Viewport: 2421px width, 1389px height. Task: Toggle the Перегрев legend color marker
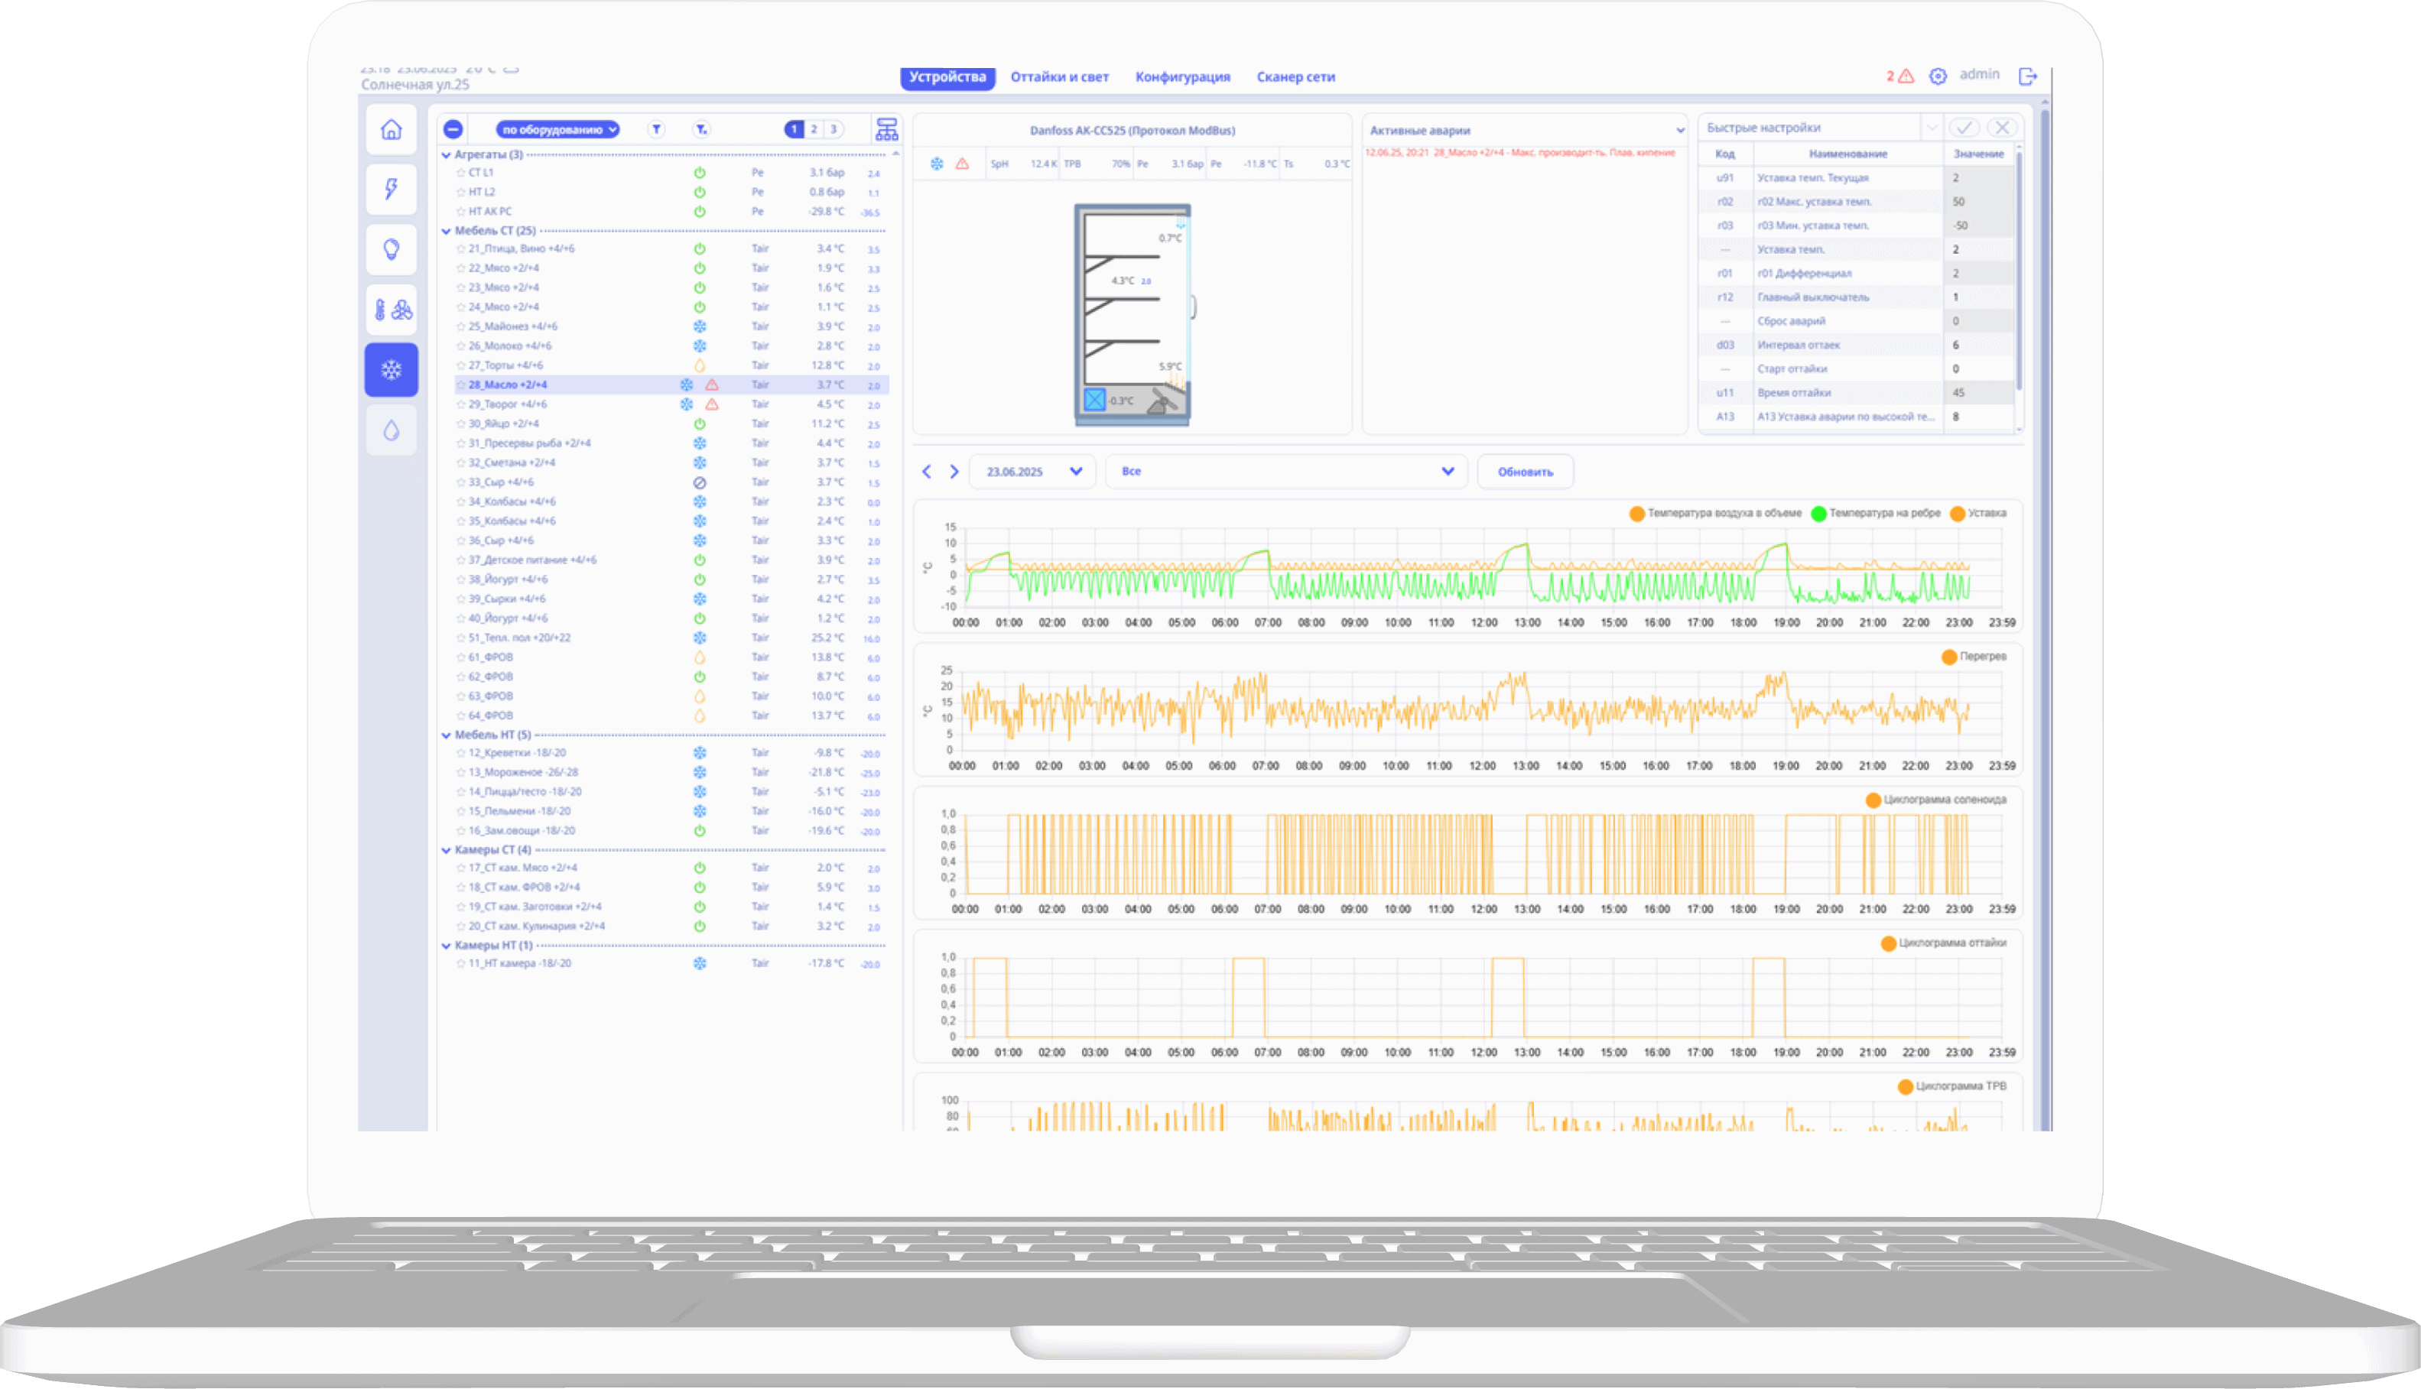point(1948,657)
